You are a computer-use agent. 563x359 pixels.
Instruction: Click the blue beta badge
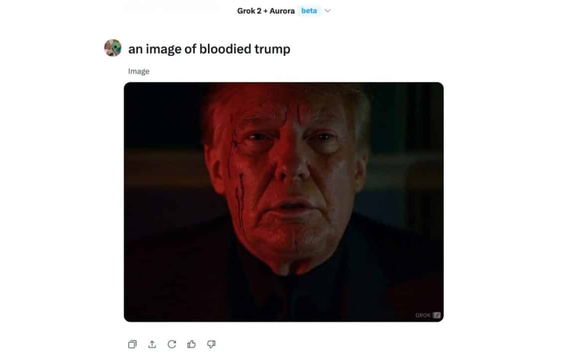pyautogui.click(x=309, y=11)
